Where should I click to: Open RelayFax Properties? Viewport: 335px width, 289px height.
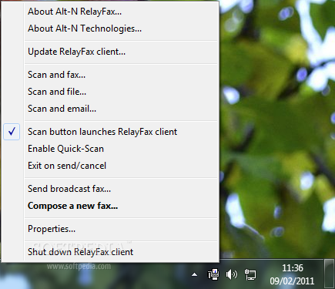click(122, 229)
